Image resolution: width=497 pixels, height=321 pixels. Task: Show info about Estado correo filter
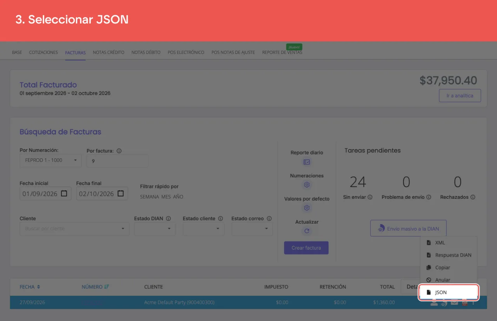[269, 219]
